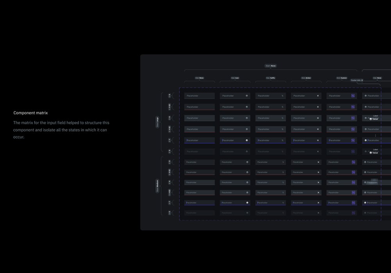Select the End: Action column label
This screenshot has height=273, width=391.
coord(306,78)
